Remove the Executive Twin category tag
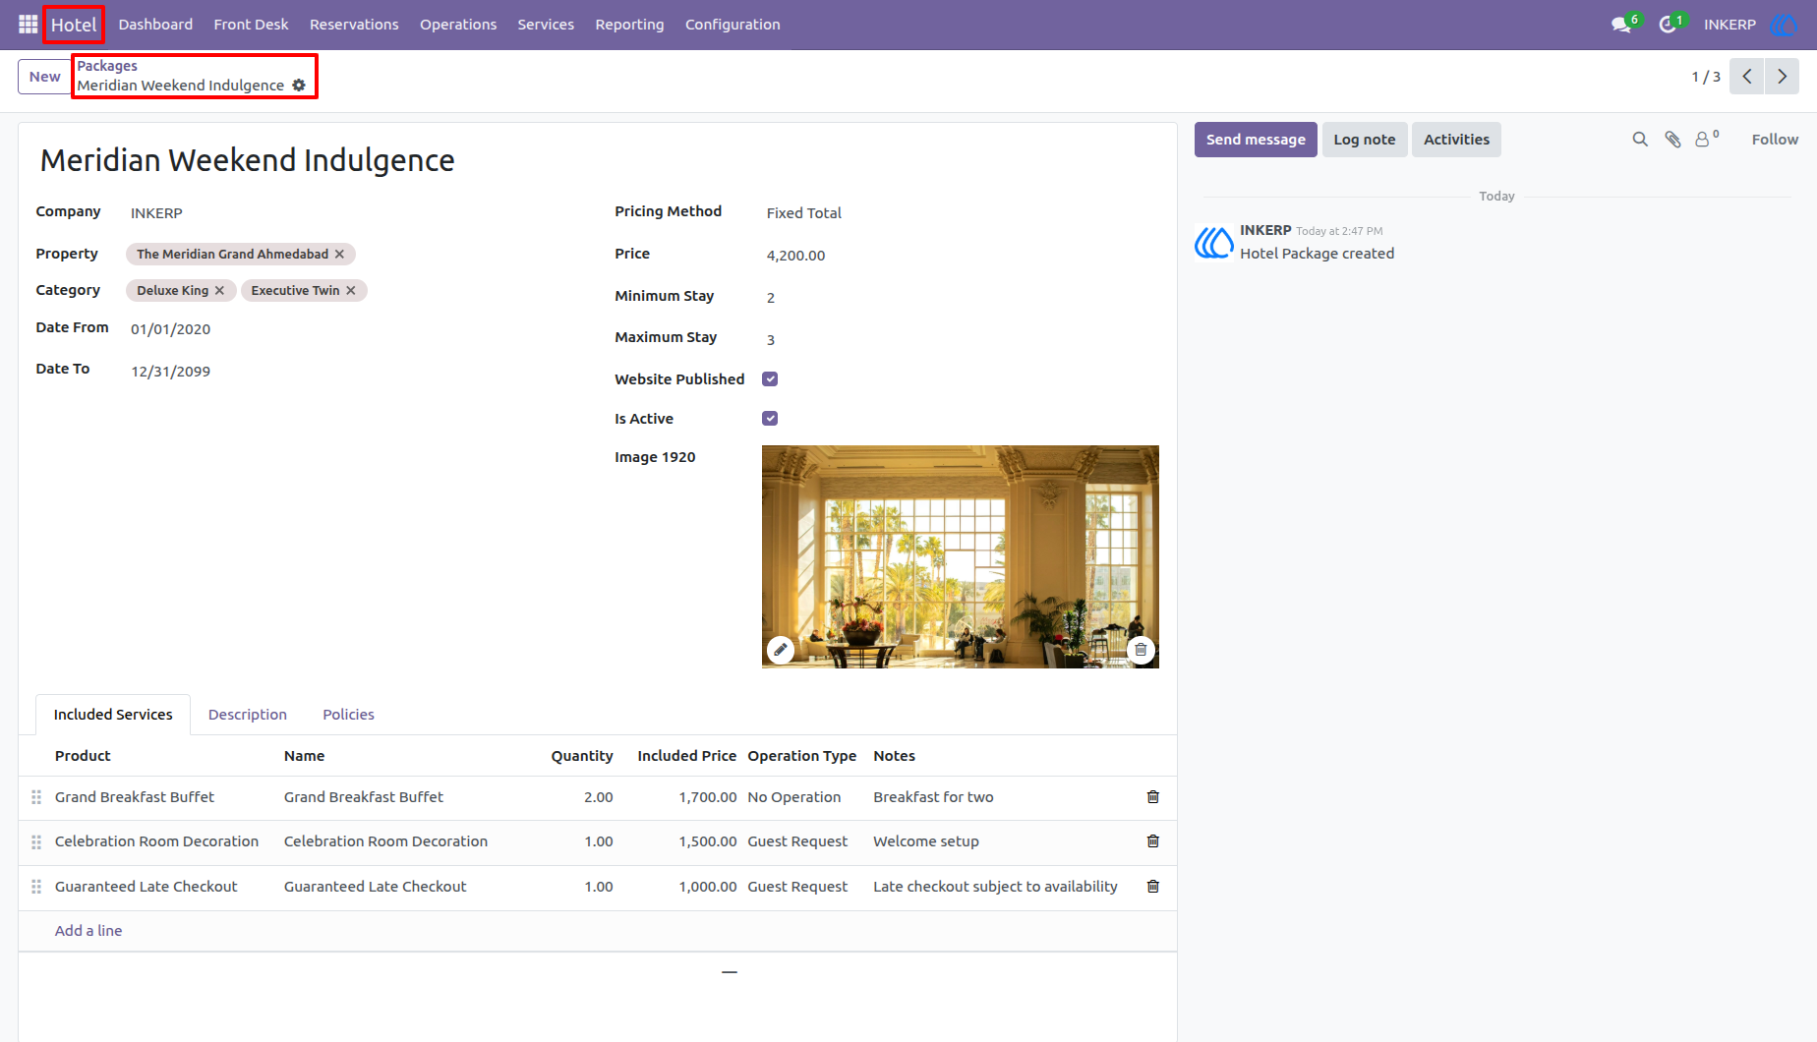 pyautogui.click(x=351, y=291)
